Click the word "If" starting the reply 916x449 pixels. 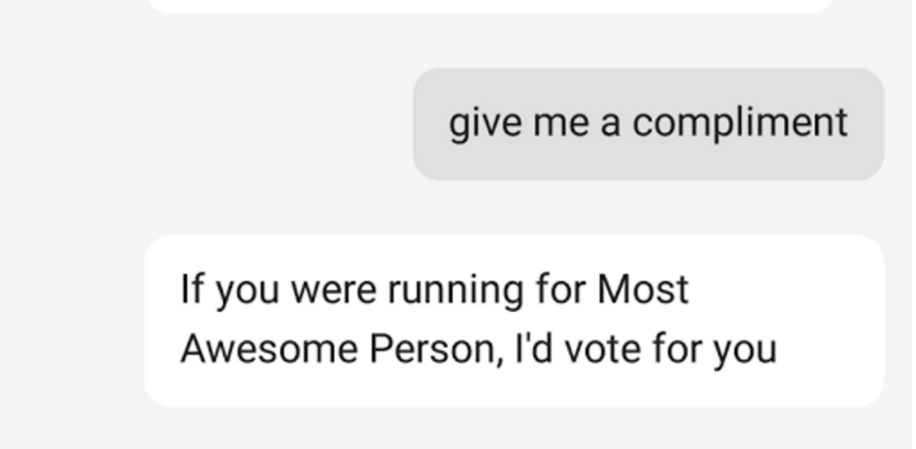191,289
